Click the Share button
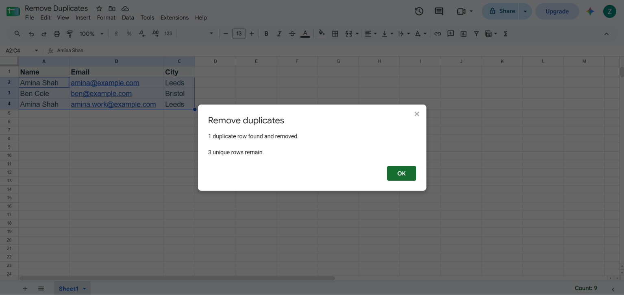Image resolution: width=624 pixels, height=295 pixels. pyautogui.click(x=501, y=11)
